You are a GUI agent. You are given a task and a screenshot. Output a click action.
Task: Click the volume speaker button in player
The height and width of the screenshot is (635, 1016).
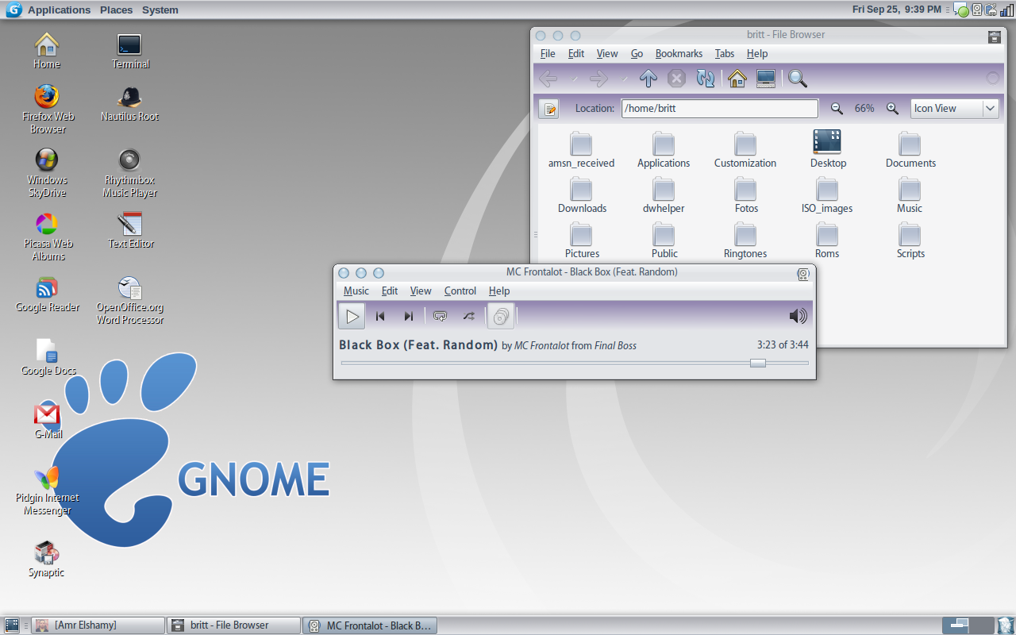pyautogui.click(x=798, y=316)
